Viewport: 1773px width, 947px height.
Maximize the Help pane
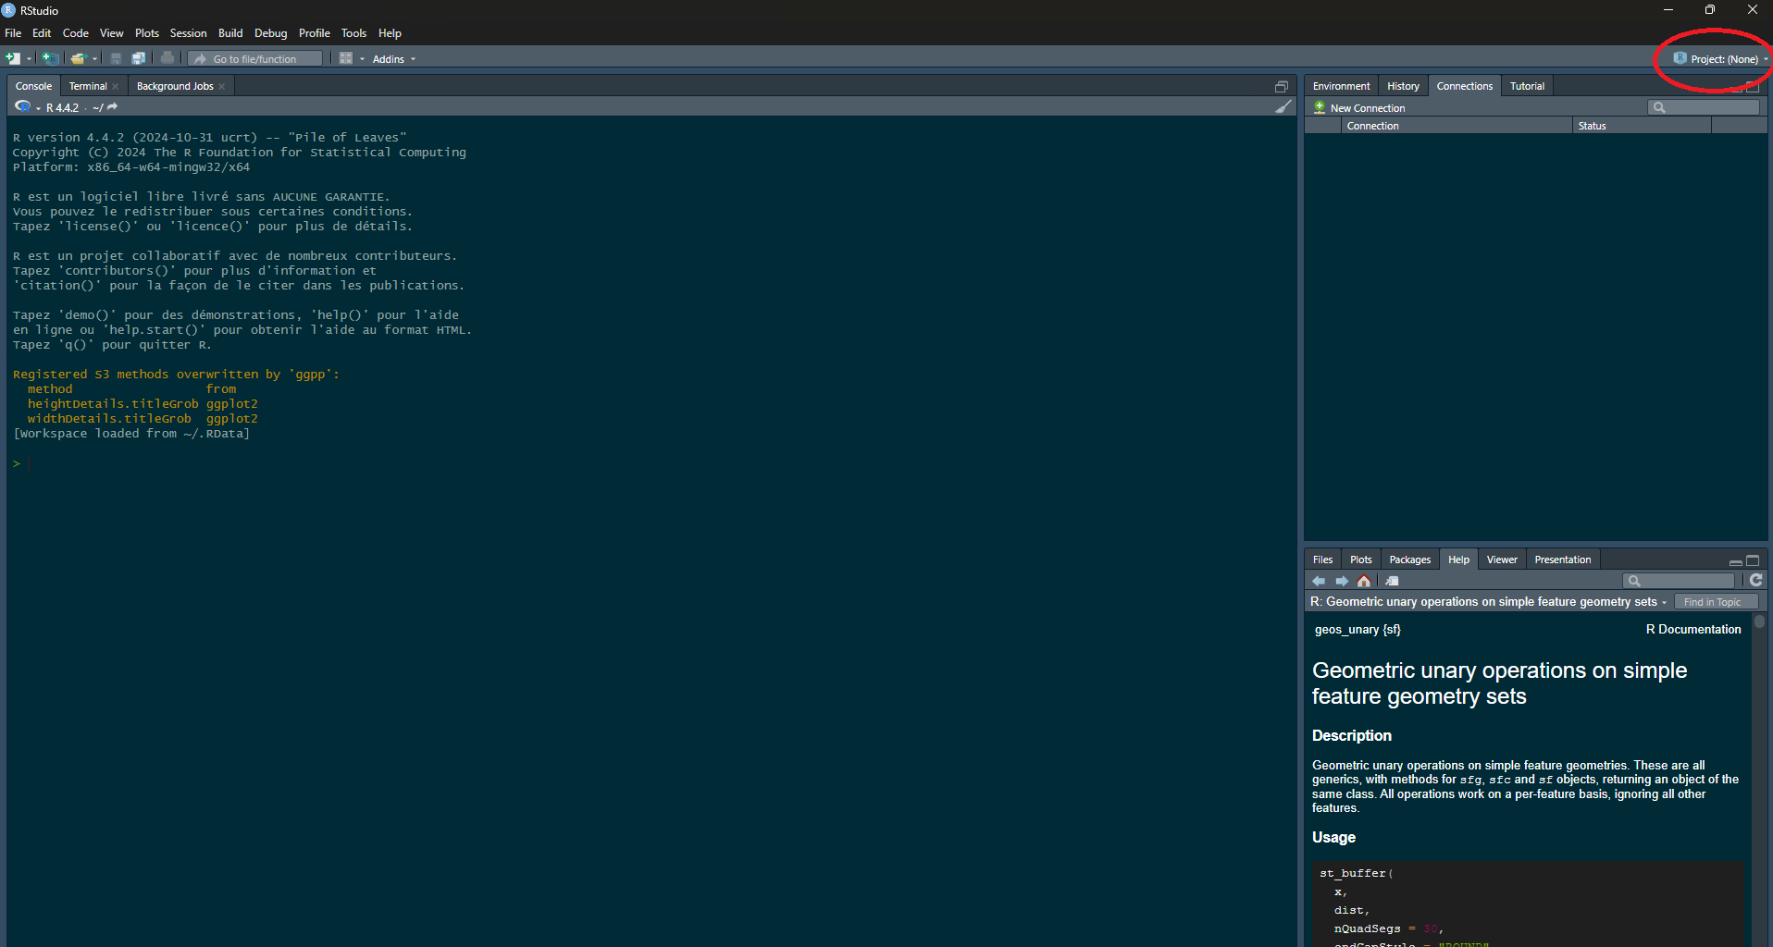tap(1753, 560)
